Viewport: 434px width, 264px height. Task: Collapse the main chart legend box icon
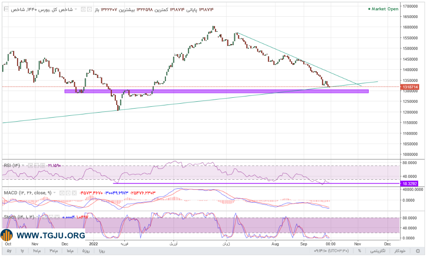click(x=6, y=9)
